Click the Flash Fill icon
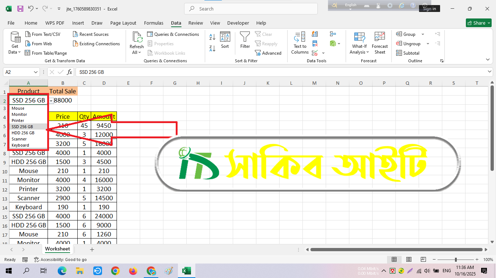The image size is (496, 278). 315,34
